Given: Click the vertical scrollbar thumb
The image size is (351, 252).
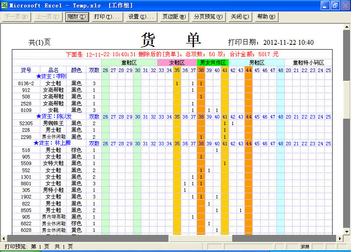Looking at the screenshot, I should (347, 100).
